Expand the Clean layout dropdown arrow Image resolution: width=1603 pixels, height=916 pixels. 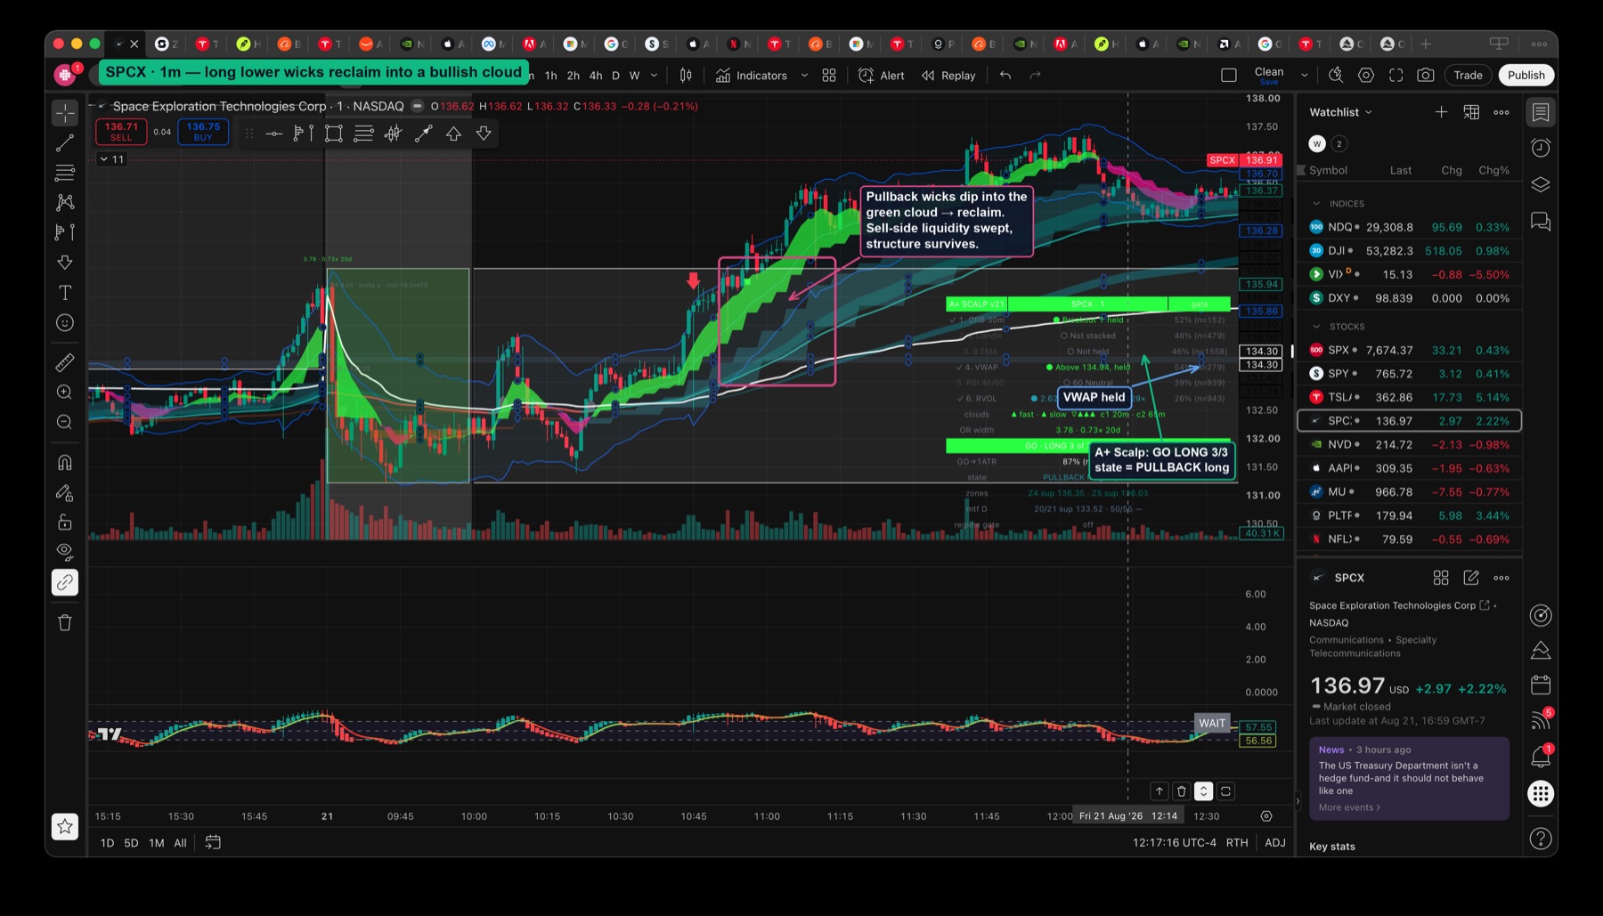coord(1305,76)
